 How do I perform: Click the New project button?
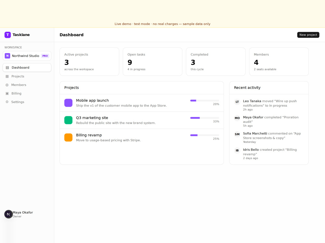[x=308, y=35]
